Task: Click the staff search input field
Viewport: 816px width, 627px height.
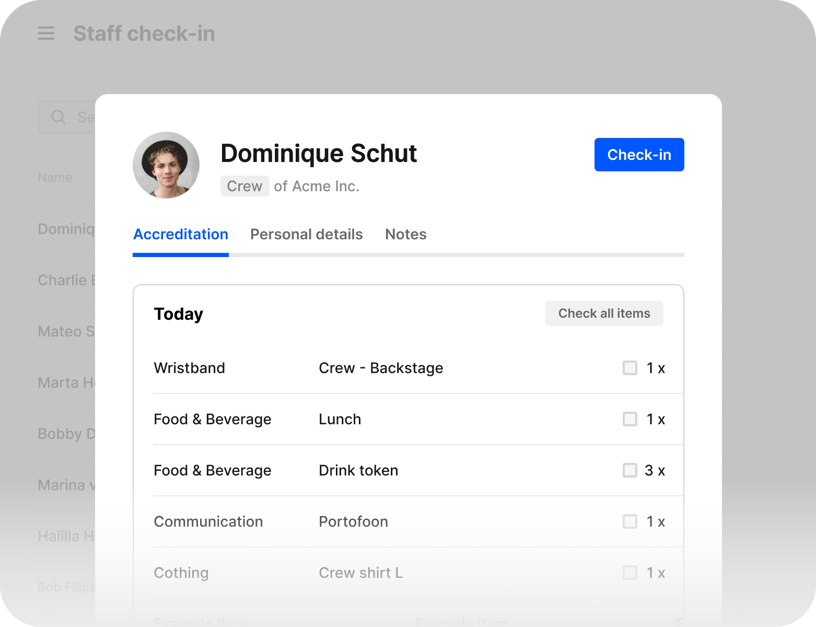Action: tap(84, 117)
